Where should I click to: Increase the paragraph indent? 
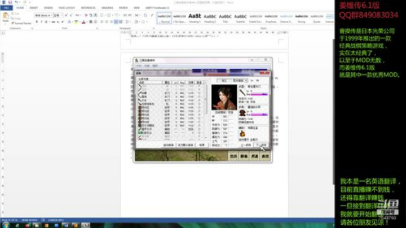pos(130,15)
